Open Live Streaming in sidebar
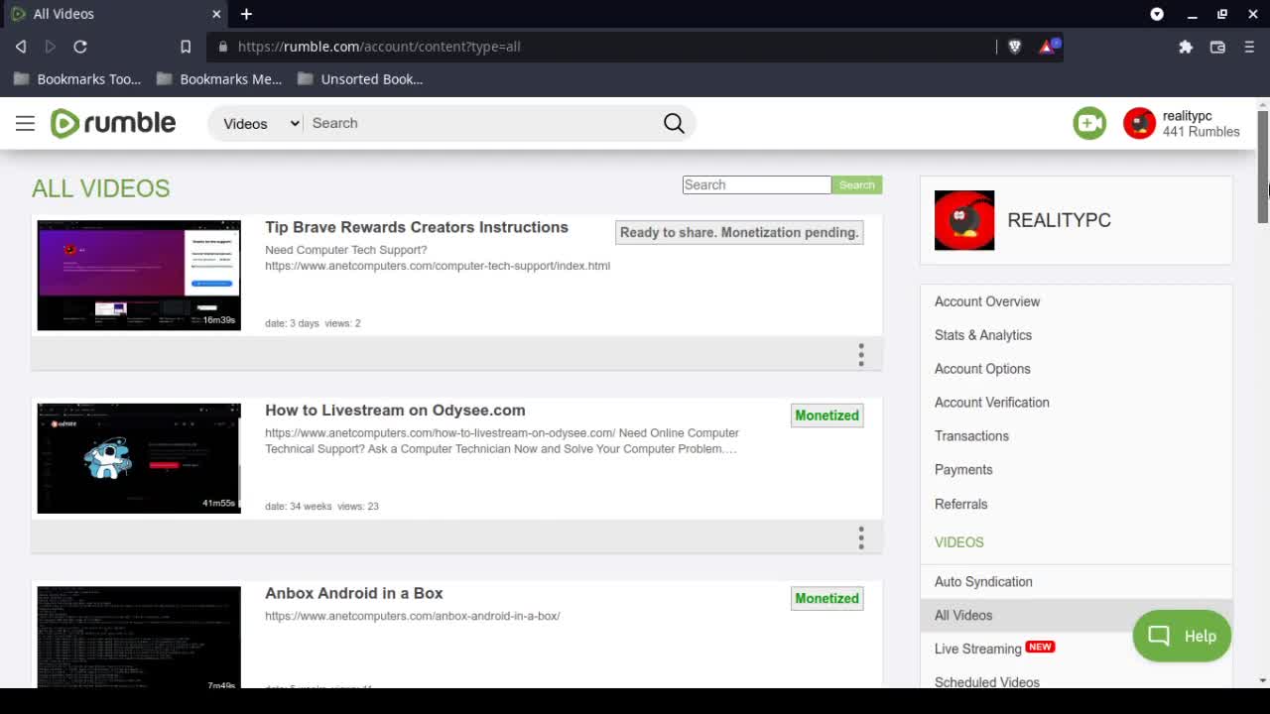Viewport: 1270px width, 714px height. tap(978, 650)
